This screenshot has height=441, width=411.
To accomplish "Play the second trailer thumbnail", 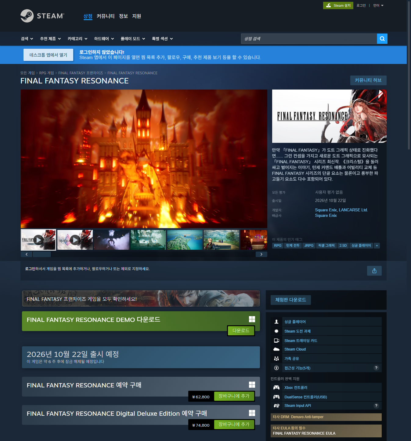I will point(75,240).
